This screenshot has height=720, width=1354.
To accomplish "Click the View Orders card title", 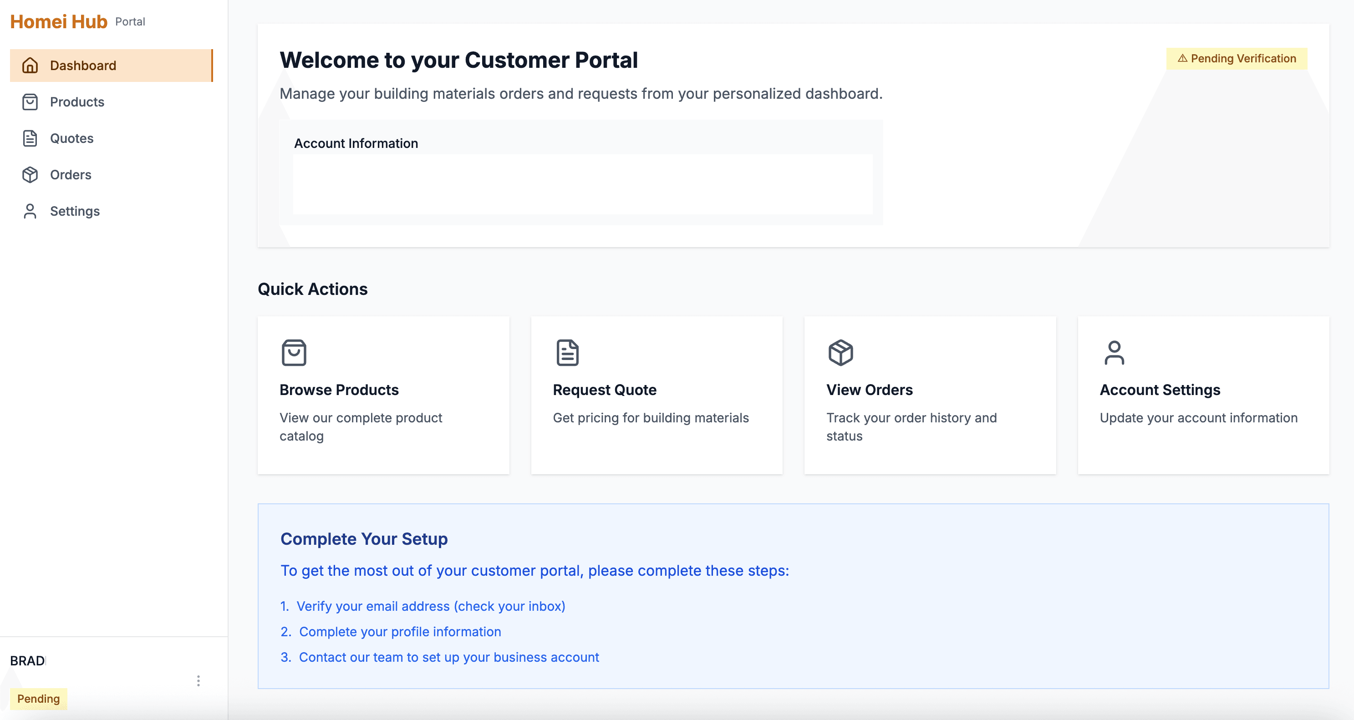I will (870, 390).
